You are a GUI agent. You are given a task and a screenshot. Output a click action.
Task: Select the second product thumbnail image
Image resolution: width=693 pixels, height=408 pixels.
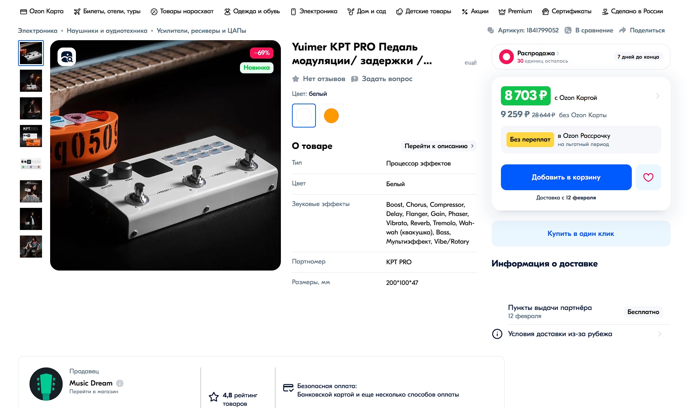(x=31, y=81)
